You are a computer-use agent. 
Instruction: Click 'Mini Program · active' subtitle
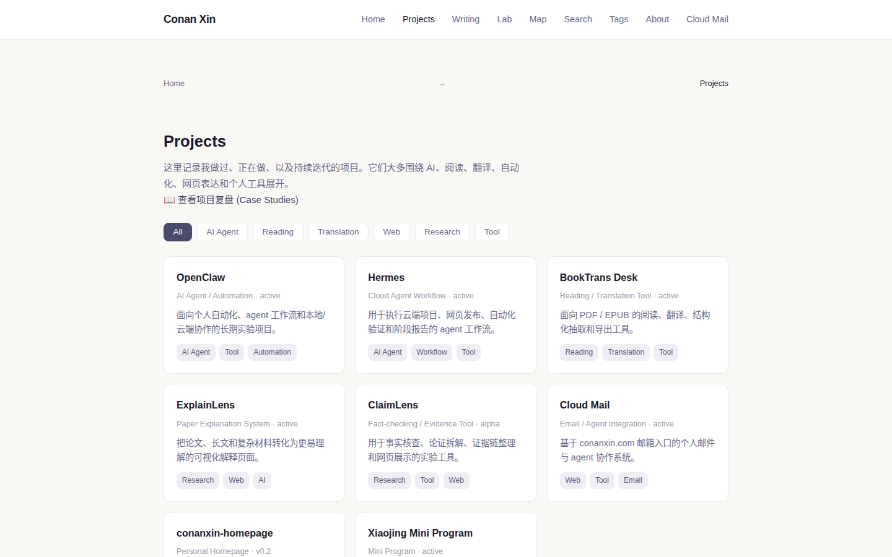(405, 551)
